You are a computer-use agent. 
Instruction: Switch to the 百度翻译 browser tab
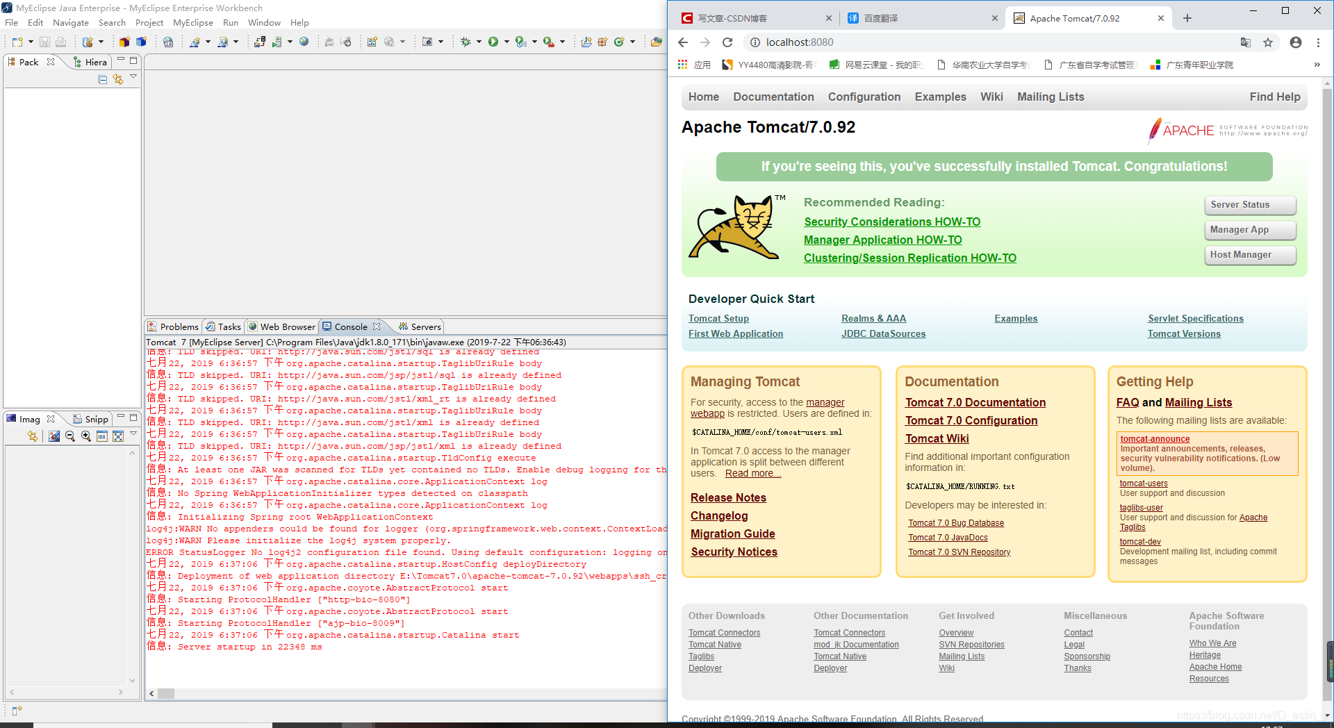pyautogui.click(x=923, y=18)
